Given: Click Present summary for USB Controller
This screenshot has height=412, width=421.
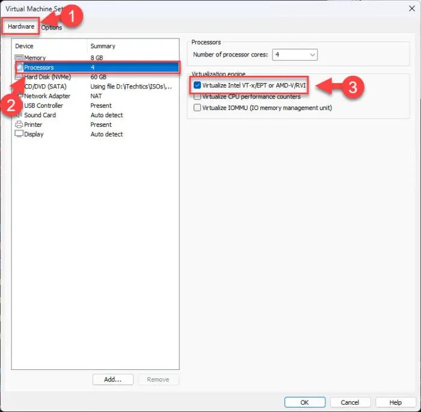Looking at the screenshot, I should click(x=100, y=105).
